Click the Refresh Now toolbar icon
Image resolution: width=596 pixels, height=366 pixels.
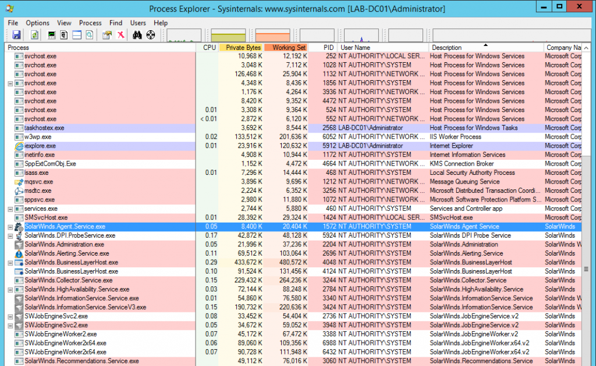coord(34,35)
